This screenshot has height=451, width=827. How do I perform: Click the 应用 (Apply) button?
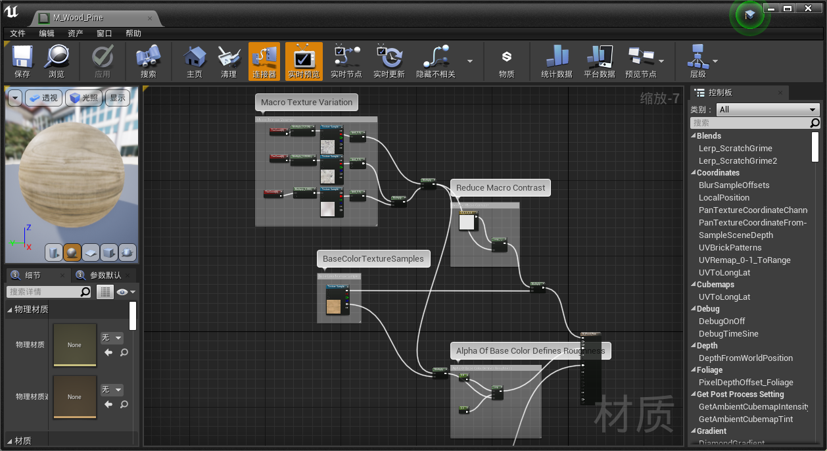pos(102,60)
